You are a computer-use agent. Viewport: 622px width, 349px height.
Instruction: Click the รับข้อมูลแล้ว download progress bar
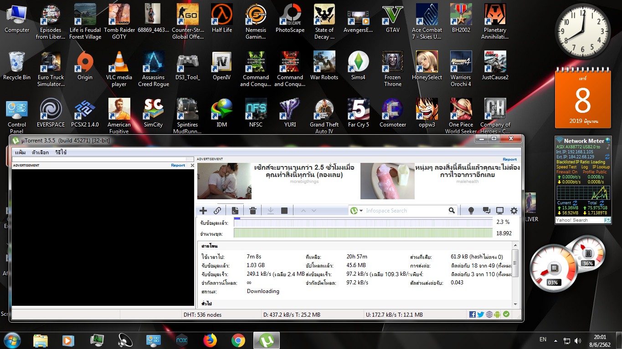(363, 222)
